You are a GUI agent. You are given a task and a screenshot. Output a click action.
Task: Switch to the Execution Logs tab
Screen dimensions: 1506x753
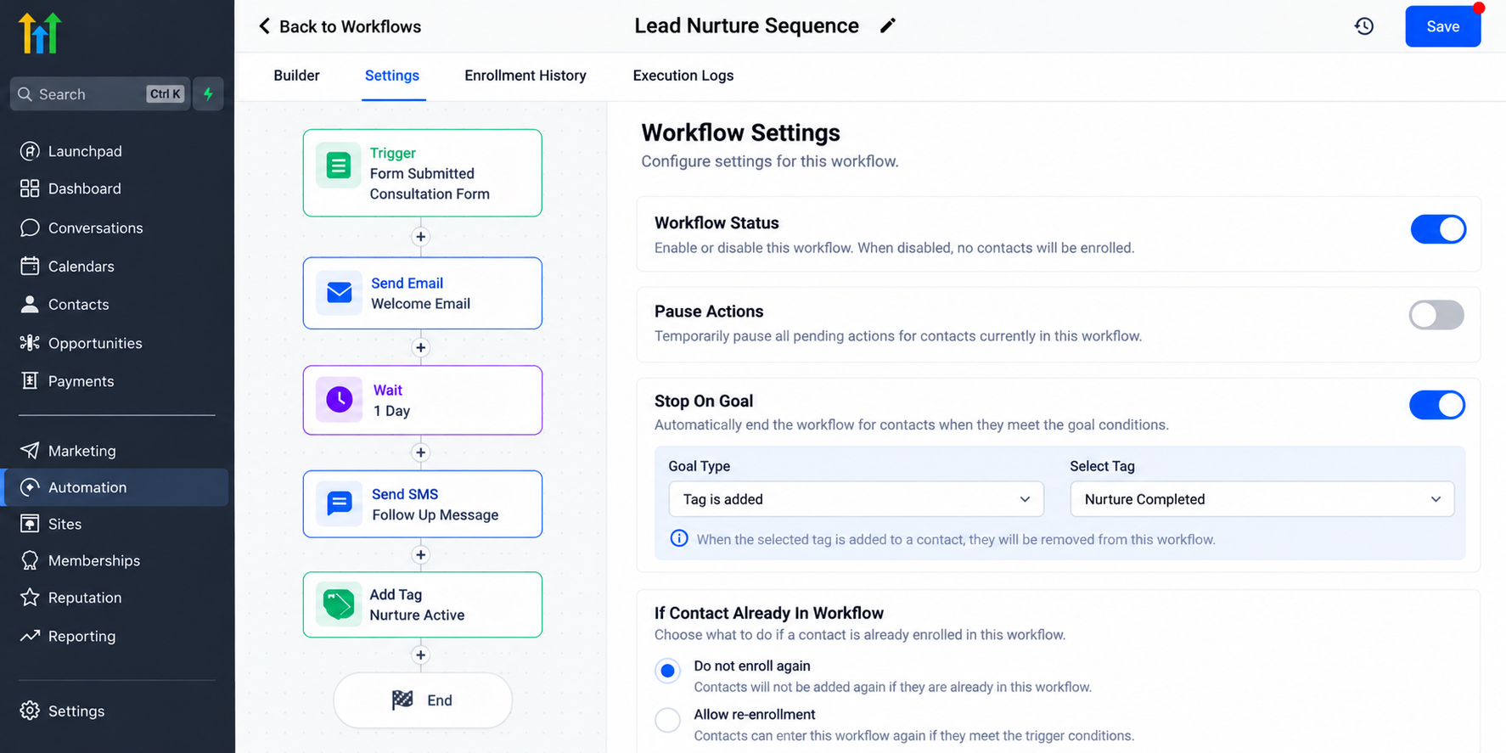coord(683,76)
